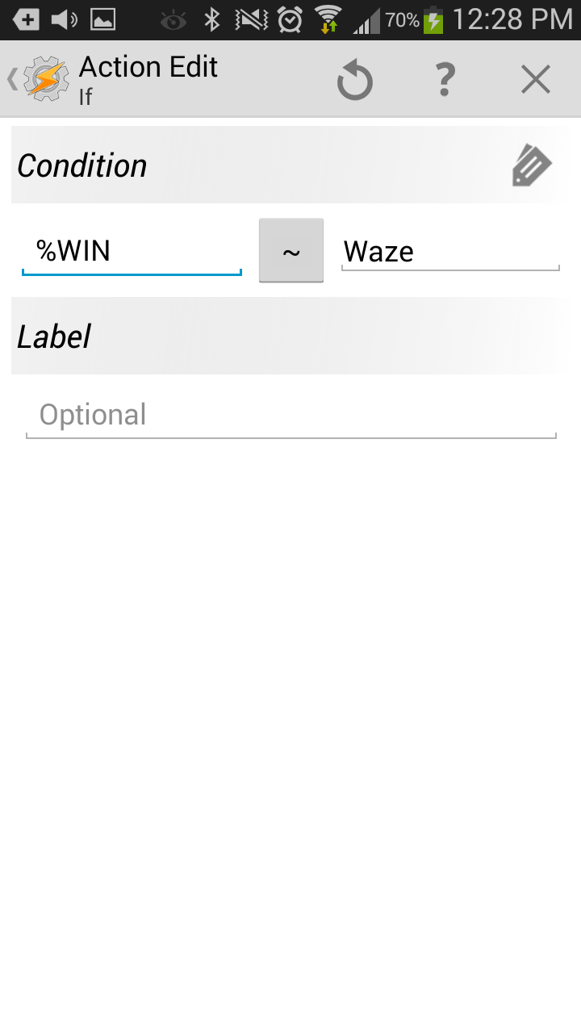Tap the picture notification icon

pos(102,19)
